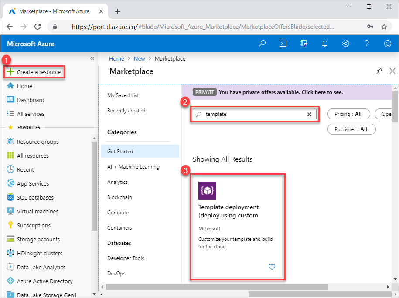The image size is (399, 298).
Task: Favorite Template deployment with the heart
Action: (x=272, y=267)
